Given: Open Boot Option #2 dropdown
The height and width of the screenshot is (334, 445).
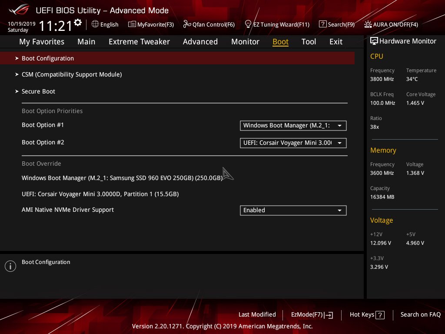Looking at the screenshot, I should point(293,143).
